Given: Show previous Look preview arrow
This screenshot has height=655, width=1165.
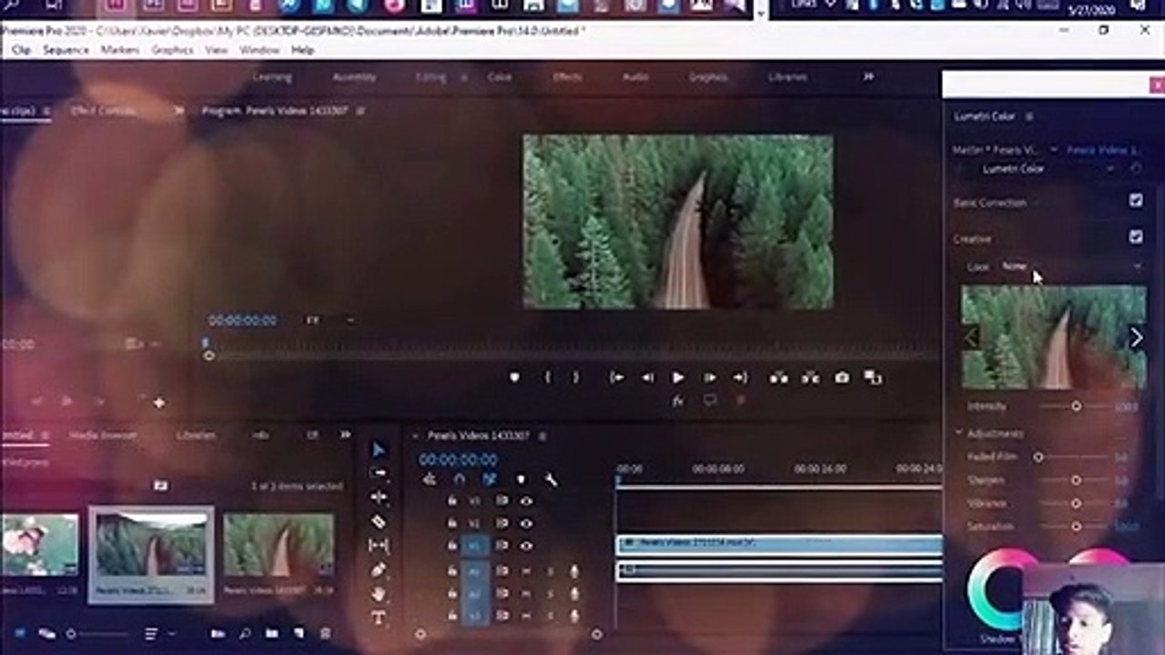Looking at the screenshot, I should (970, 338).
